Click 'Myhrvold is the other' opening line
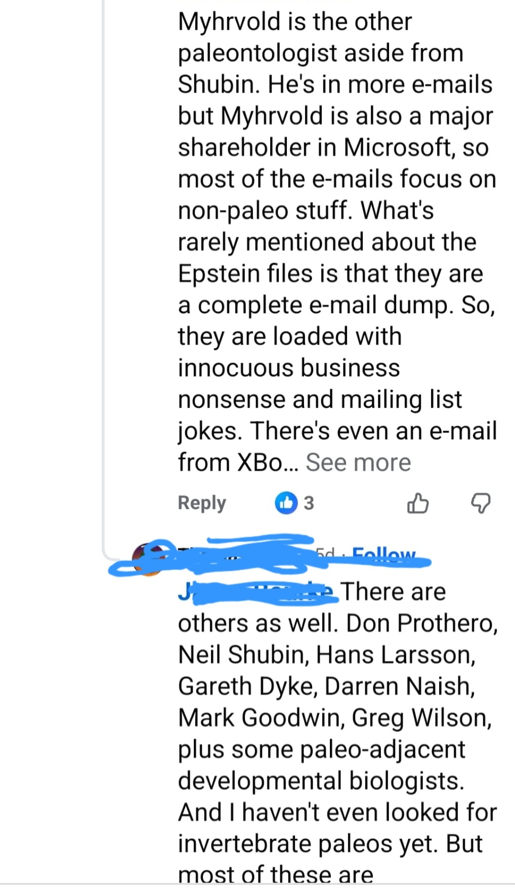Viewport: 515px width, 888px height. pos(294,22)
